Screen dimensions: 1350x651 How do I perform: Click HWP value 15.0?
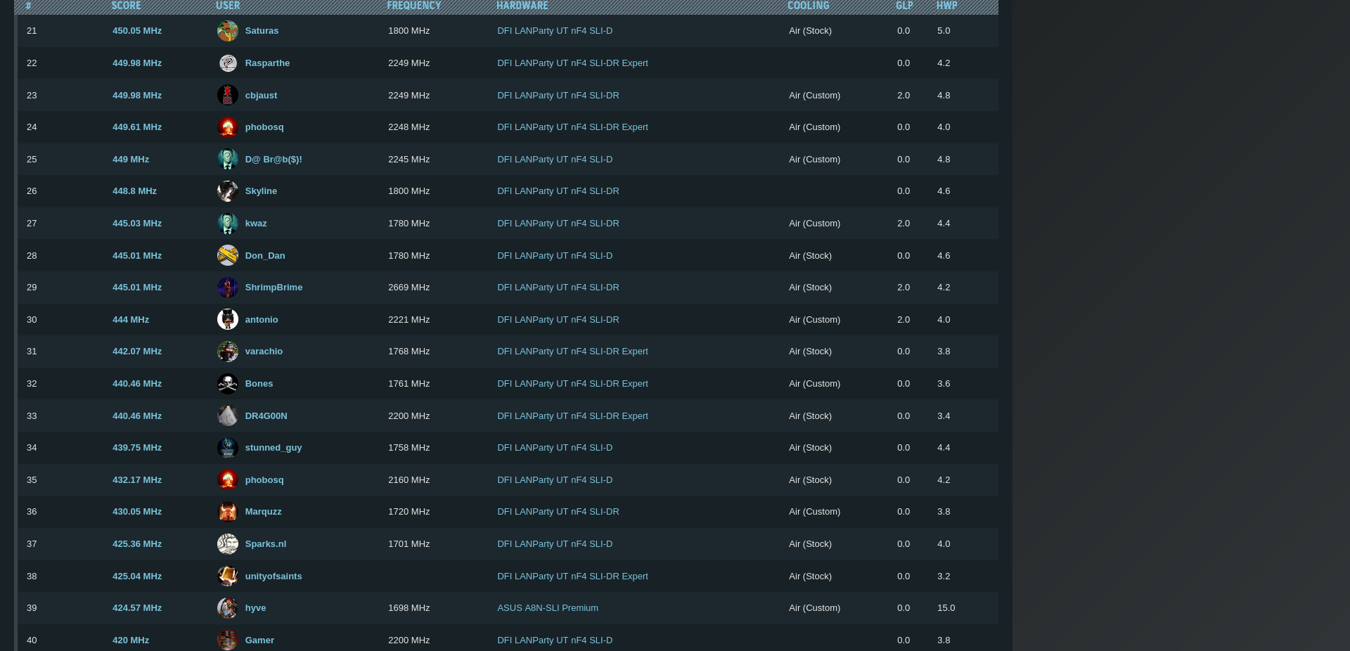946,608
